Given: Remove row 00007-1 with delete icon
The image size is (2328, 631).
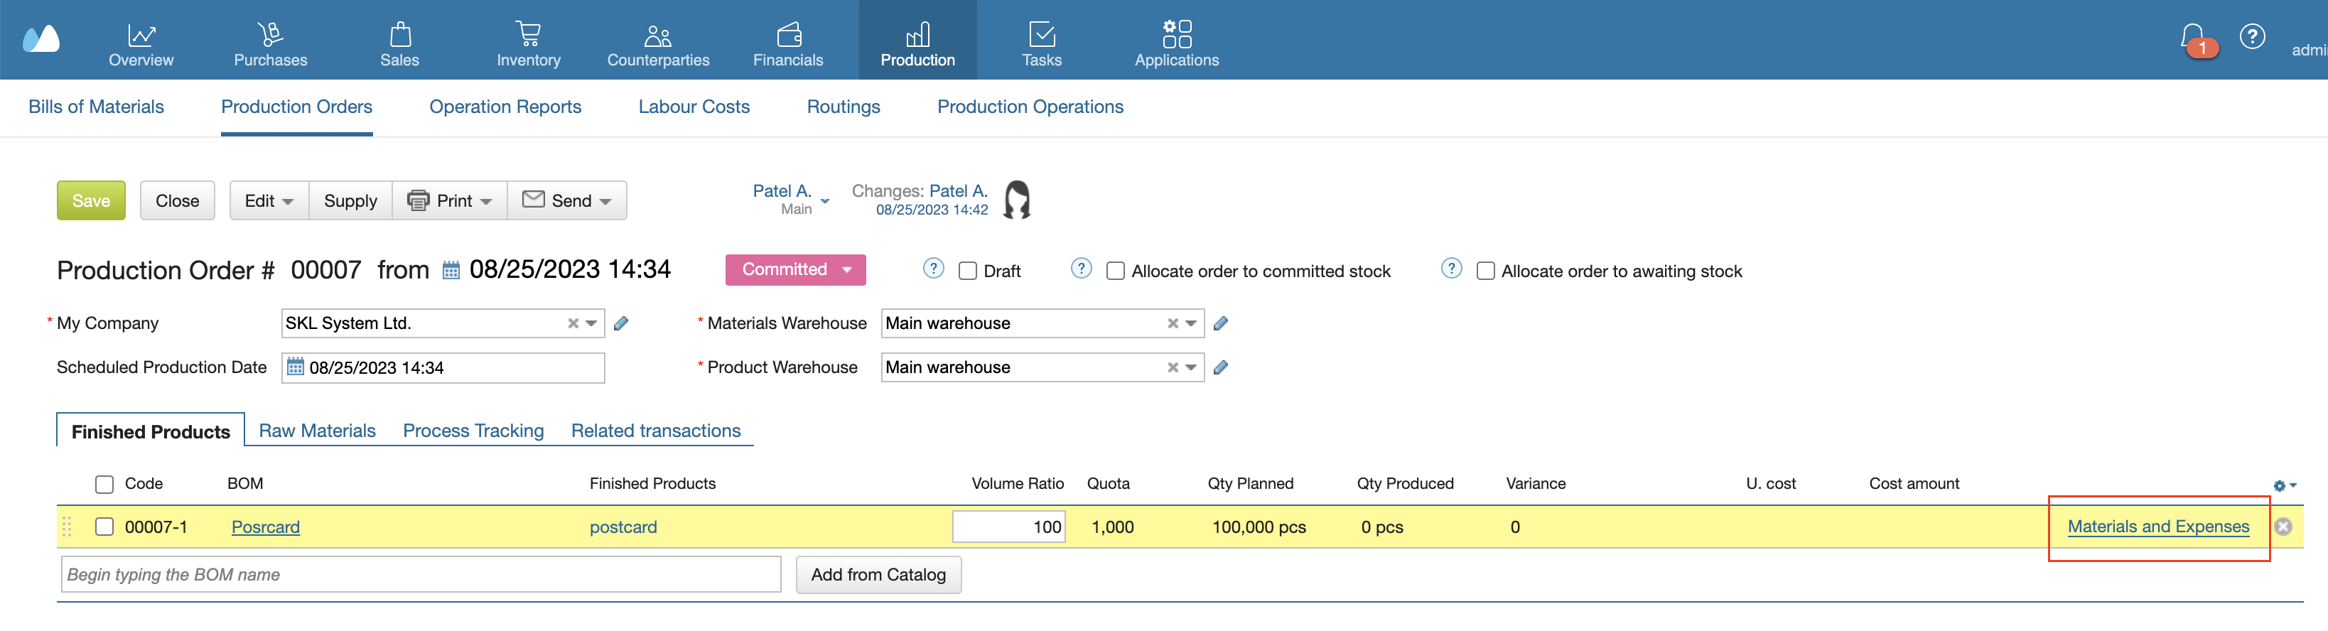Looking at the screenshot, I should 2283,527.
